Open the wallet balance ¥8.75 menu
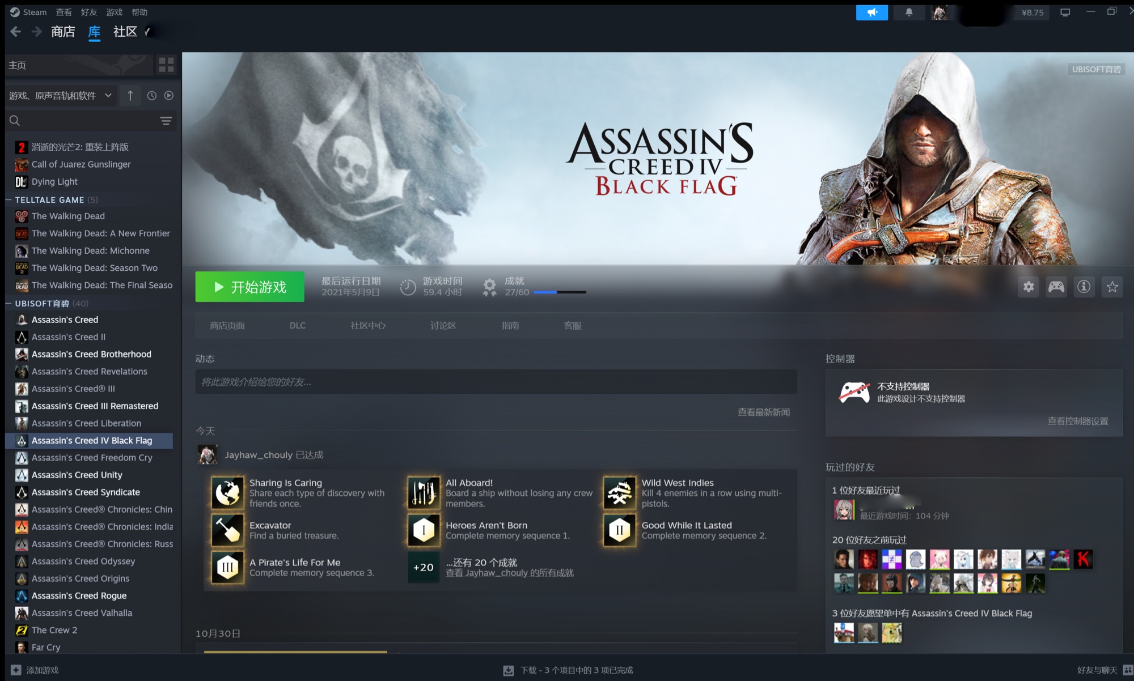 pyautogui.click(x=1033, y=12)
